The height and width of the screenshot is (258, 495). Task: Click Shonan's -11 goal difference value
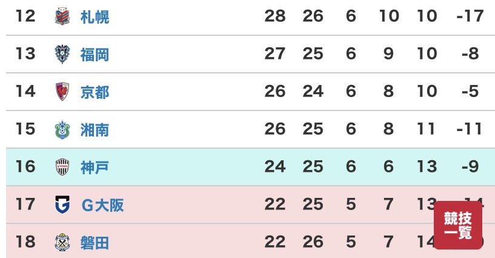[470, 129]
